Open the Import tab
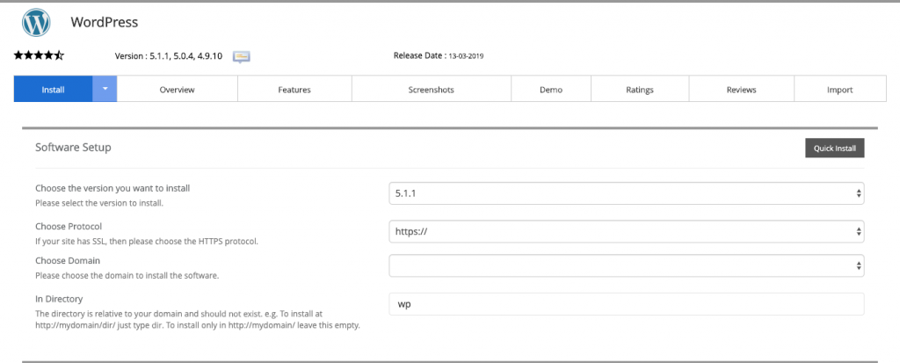The image size is (900, 363). (840, 89)
